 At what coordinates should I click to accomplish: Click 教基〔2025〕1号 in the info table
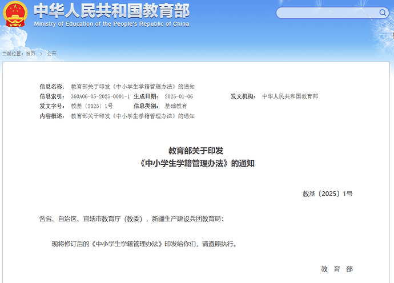(92, 106)
